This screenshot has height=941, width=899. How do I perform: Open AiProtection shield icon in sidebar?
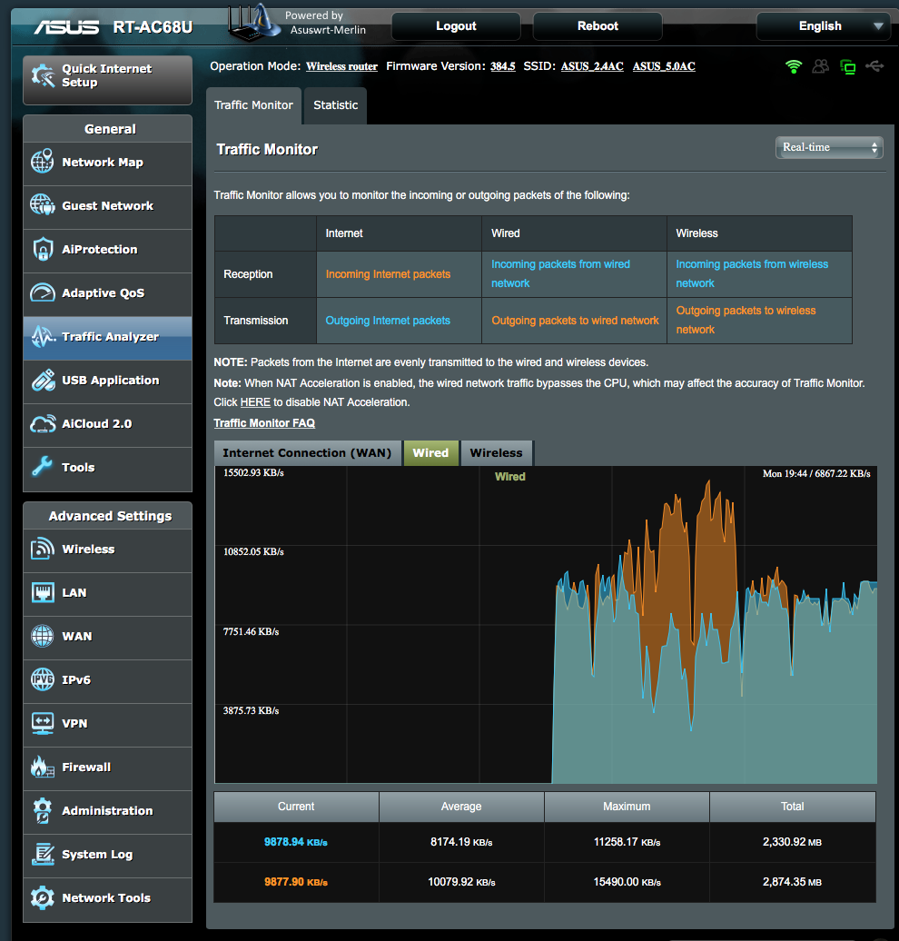click(43, 250)
